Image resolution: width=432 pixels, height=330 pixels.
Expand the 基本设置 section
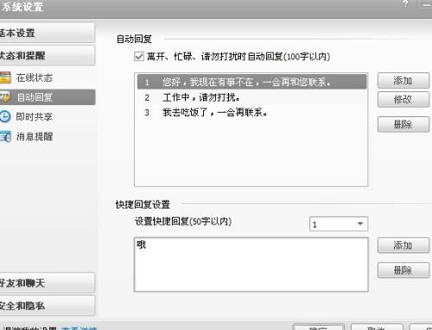[48, 33]
